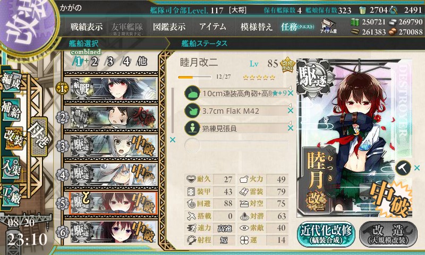Open the 入渠 repair dock sidebar icon

coord(12,168)
